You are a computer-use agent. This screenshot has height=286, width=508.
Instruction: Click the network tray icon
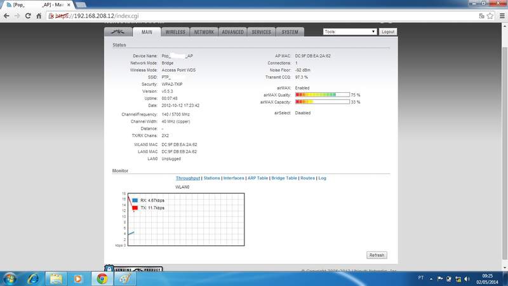458,278
